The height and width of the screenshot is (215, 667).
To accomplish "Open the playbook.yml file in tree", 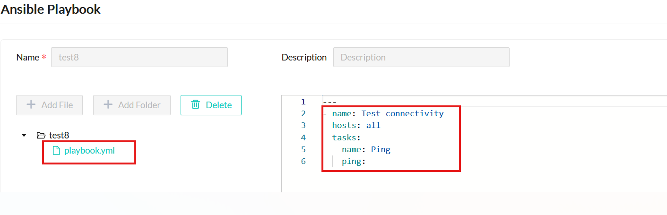I will [89, 151].
